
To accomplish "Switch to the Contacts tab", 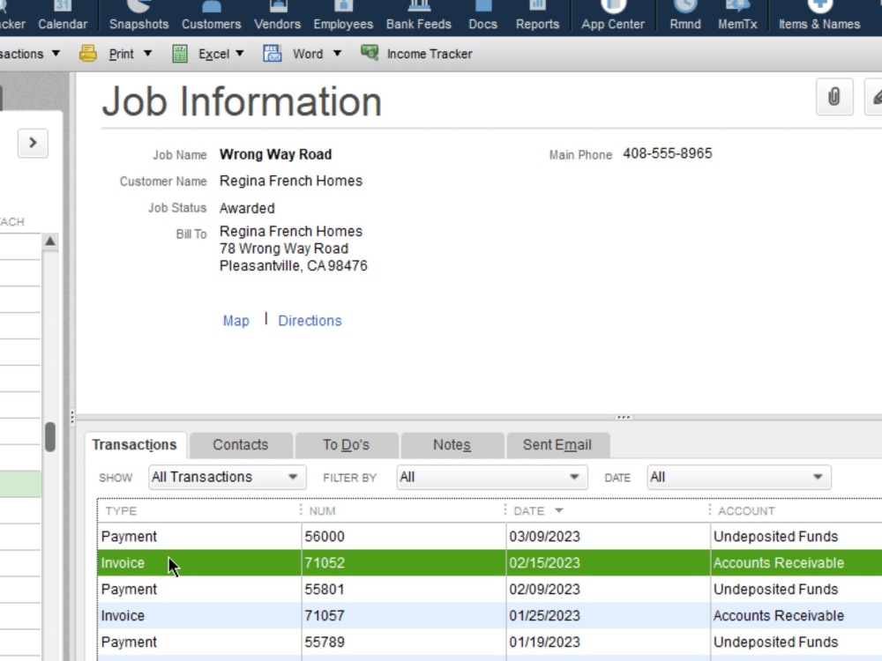I will (239, 445).
